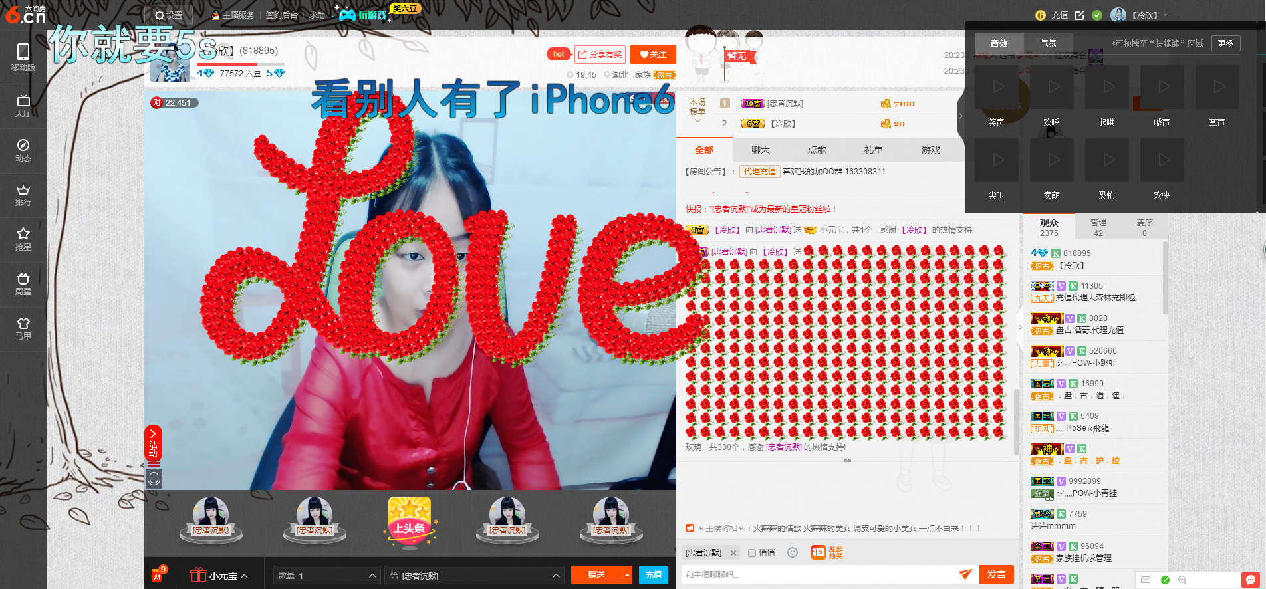Viewport: 1266px width, 589px height.
Task: Switch to the 聊天 chat tab
Action: pyautogui.click(x=761, y=150)
